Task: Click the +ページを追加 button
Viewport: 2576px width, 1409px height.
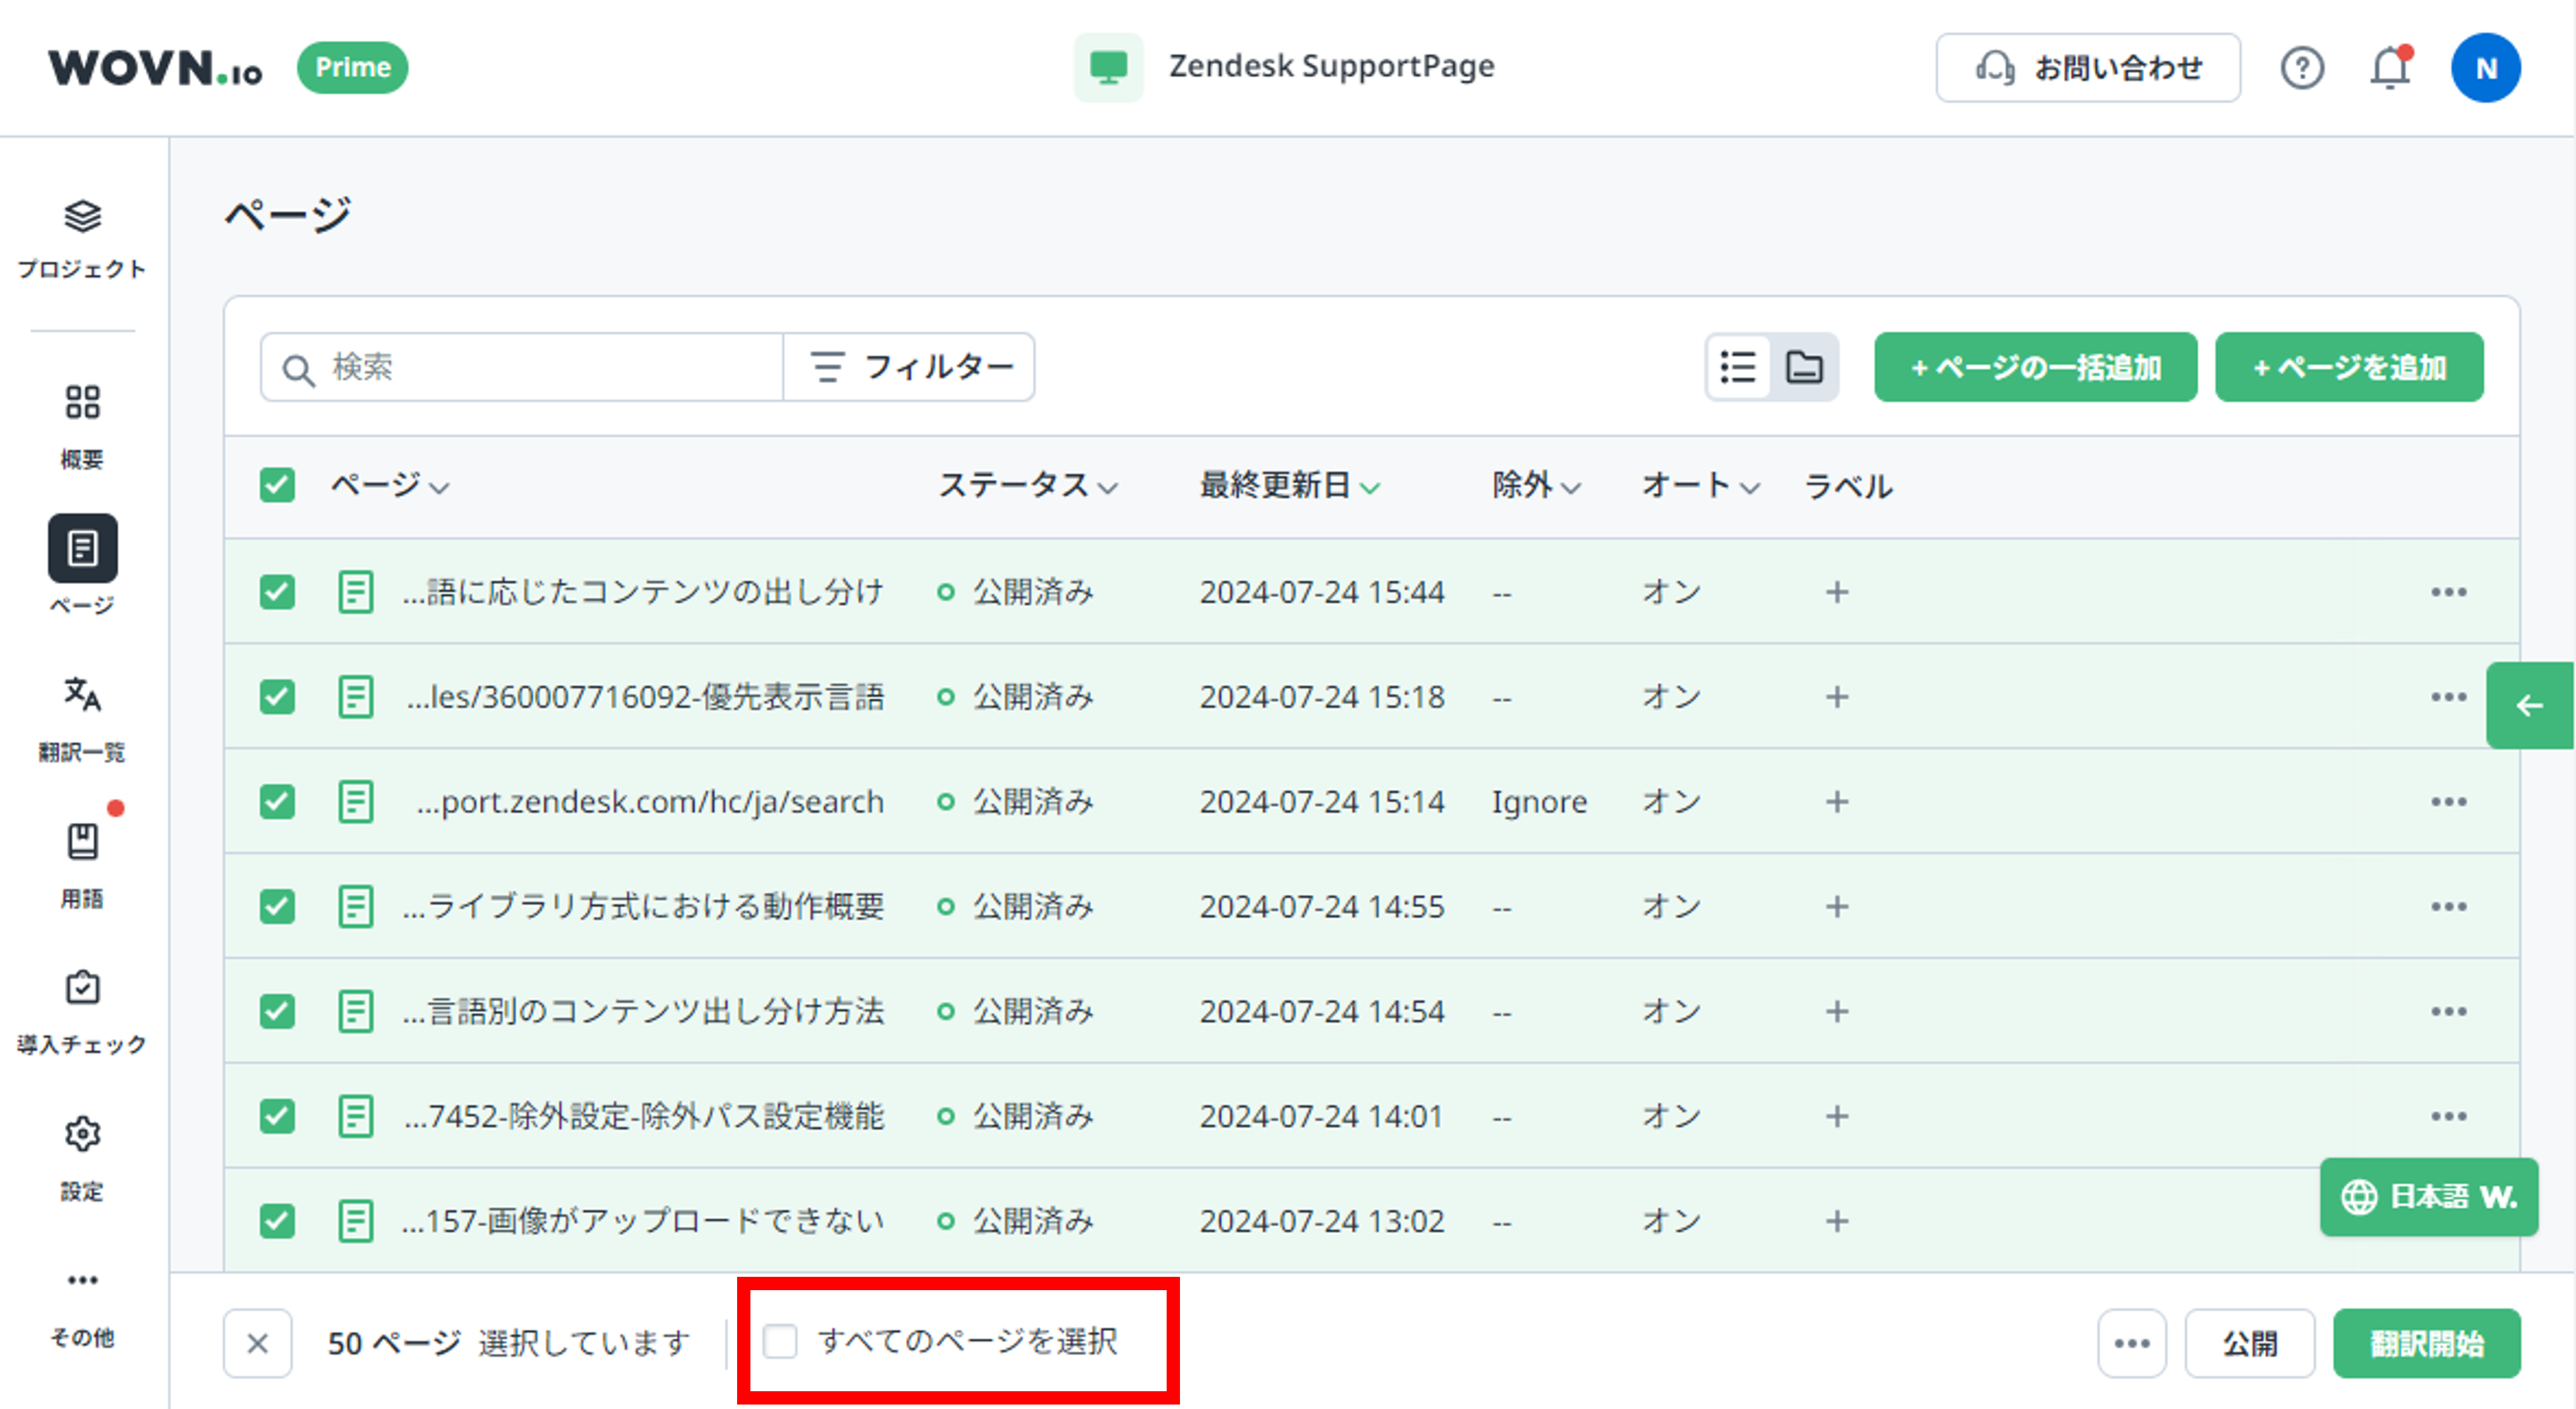Action: (x=2349, y=367)
